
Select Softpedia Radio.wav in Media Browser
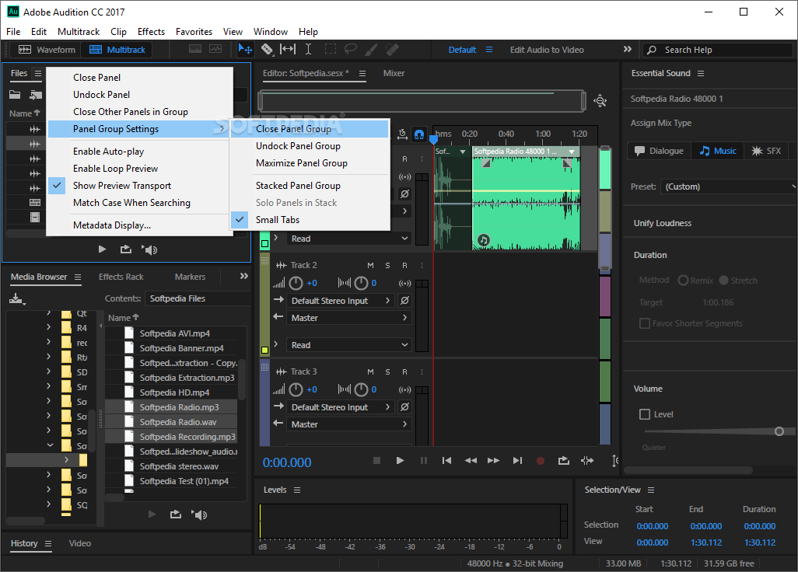(171, 422)
